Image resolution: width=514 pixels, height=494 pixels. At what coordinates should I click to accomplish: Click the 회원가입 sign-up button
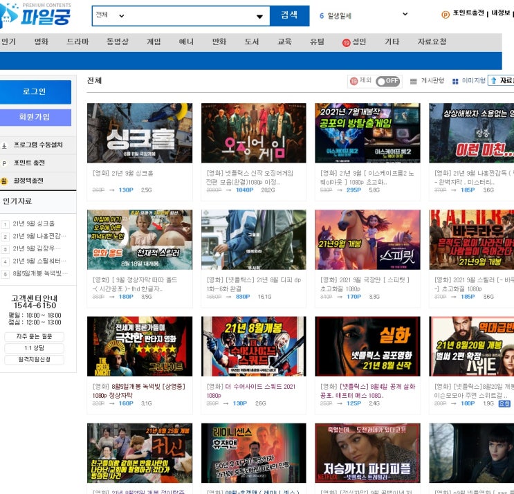(x=34, y=118)
